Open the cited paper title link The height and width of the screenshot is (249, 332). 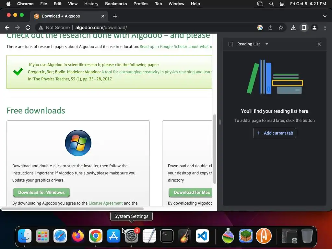[x=157, y=72]
